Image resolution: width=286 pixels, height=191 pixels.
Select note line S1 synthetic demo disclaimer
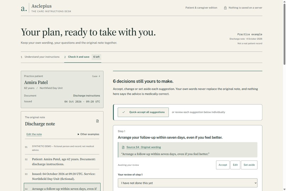click(62, 148)
